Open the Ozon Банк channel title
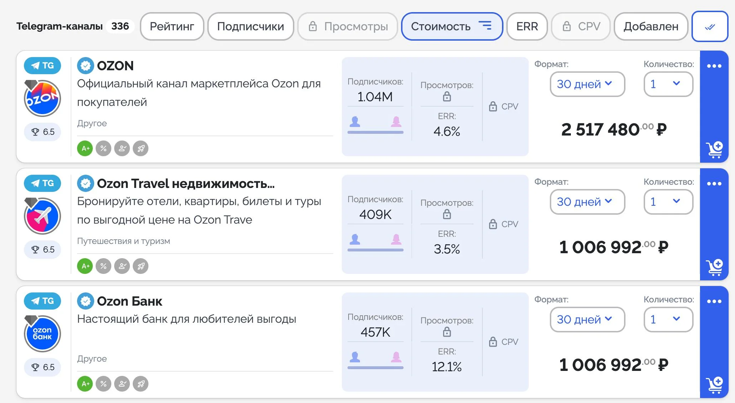The image size is (735, 403). click(x=130, y=301)
